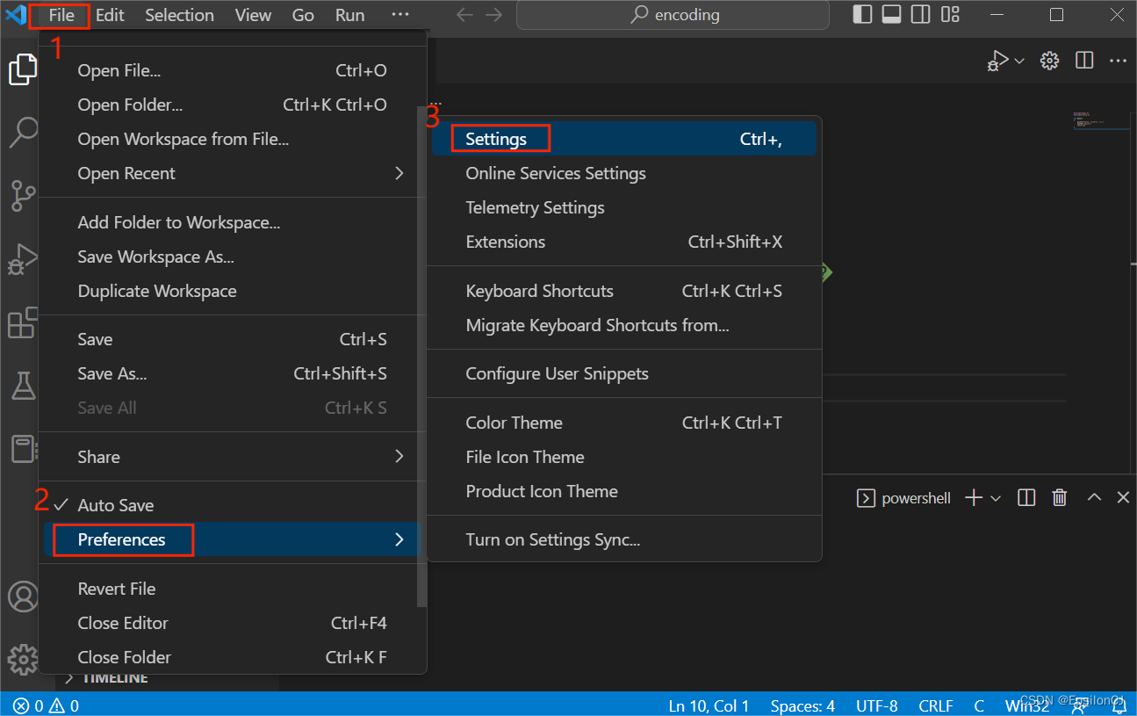Click the editor title gear icon

pos(1049,60)
